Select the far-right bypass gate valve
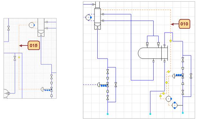Screen dimensions: 197x119 [191, 76]
